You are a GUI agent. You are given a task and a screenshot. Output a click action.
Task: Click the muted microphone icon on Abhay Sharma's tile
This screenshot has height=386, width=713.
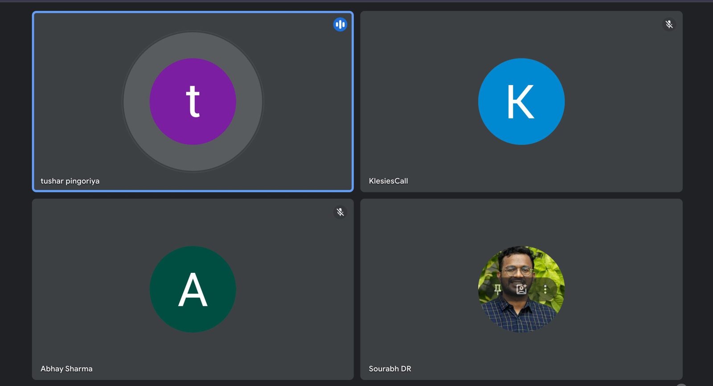pos(340,212)
